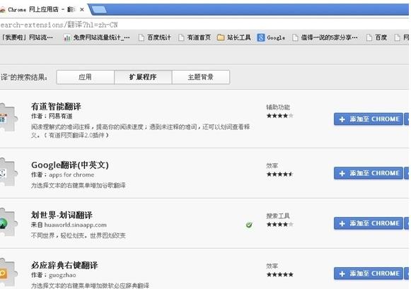Open the 站长工具 bookmark folder
Viewport: 411px width, 289px height.
234,37
